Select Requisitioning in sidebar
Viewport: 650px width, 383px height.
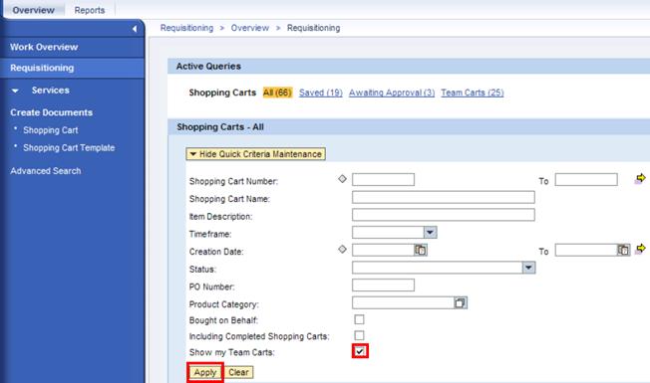coord(42,68)
